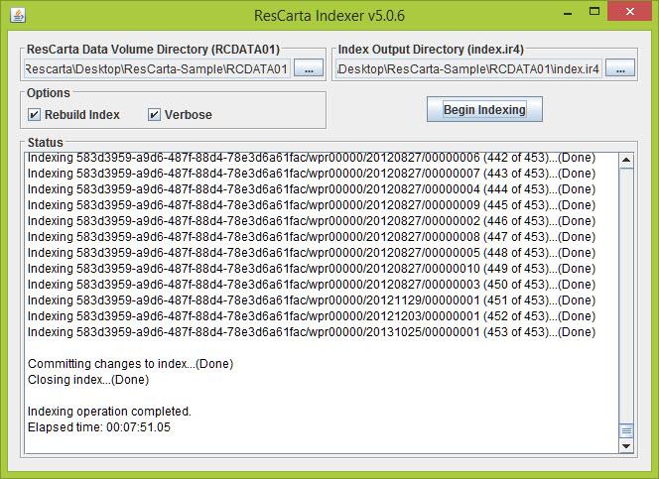Select the log line "442 of 453"
Viewport: 659px width, 479px height.
tap(312, 158)
